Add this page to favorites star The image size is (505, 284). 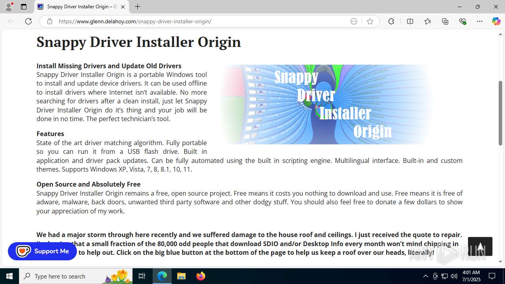pyautogui.click(x=370, y=21)
